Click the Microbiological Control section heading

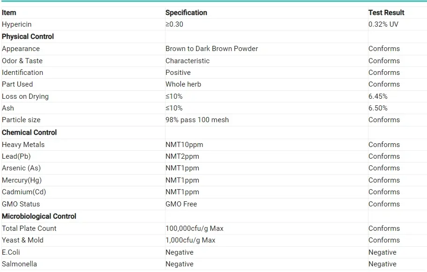[x=39, y=216]
